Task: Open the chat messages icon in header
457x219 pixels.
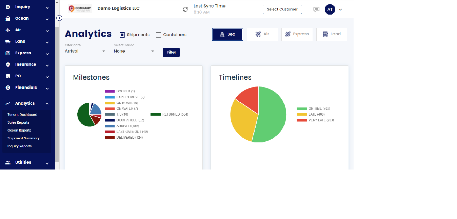Action: (316, 9)
